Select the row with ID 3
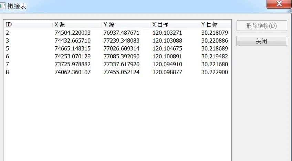 point(117,41)
